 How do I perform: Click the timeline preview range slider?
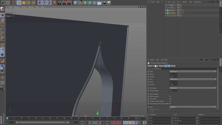(42, 123)
